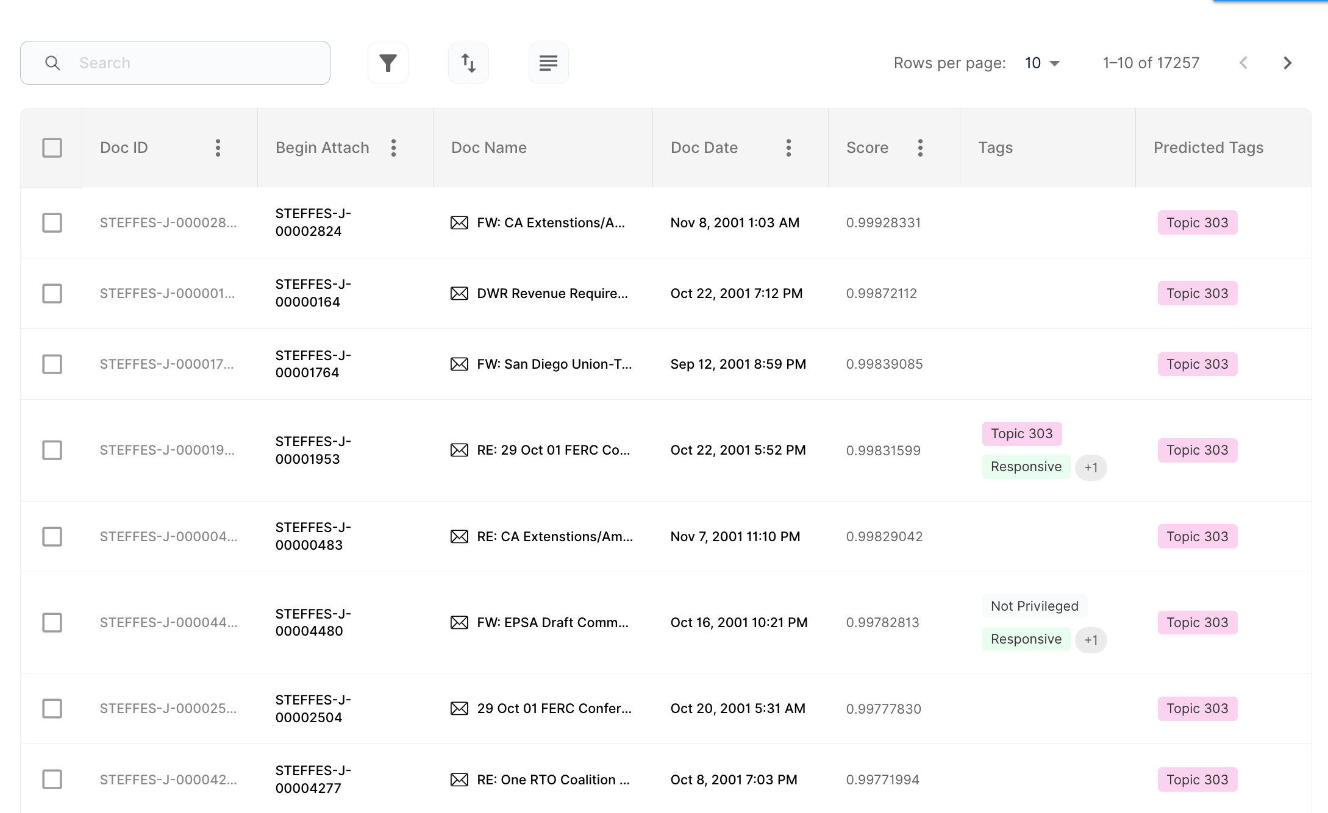Screen dimensions: 1328x813
Task: Expand the Rows per page dropdown
Action: (1043, 63)
